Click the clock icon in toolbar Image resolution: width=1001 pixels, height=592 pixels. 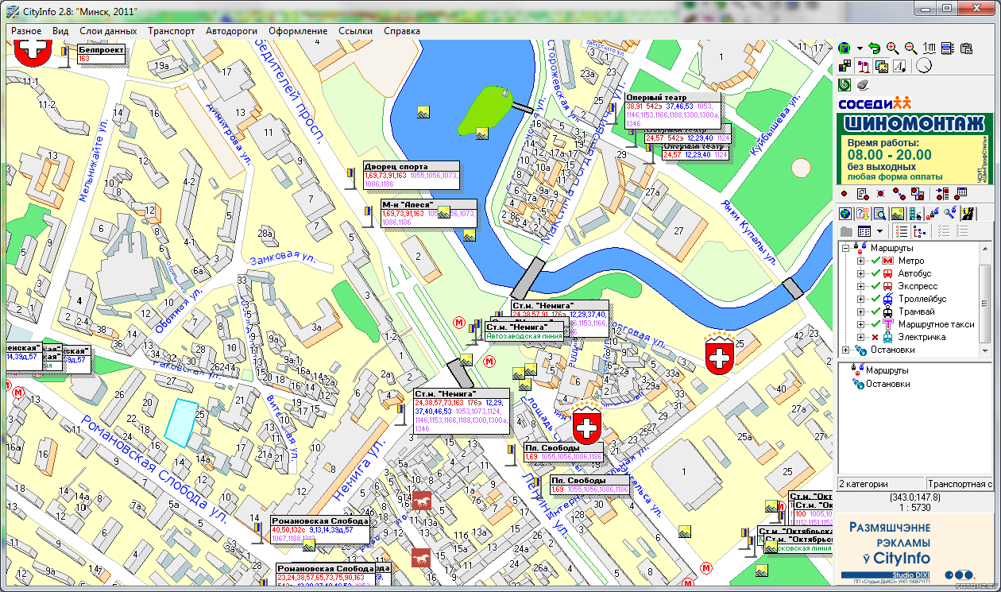click(x=924, y=66)
